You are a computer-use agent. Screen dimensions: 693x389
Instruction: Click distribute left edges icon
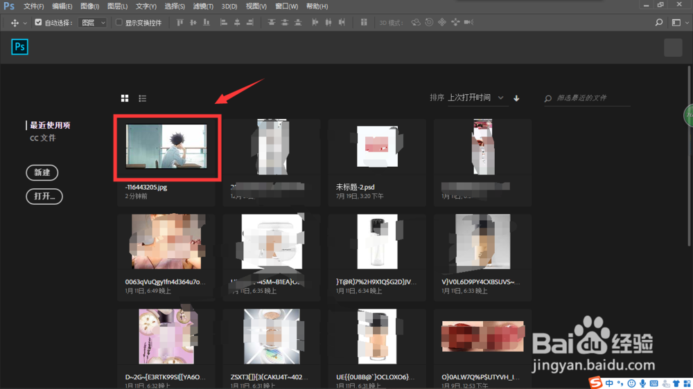(315, 22)
